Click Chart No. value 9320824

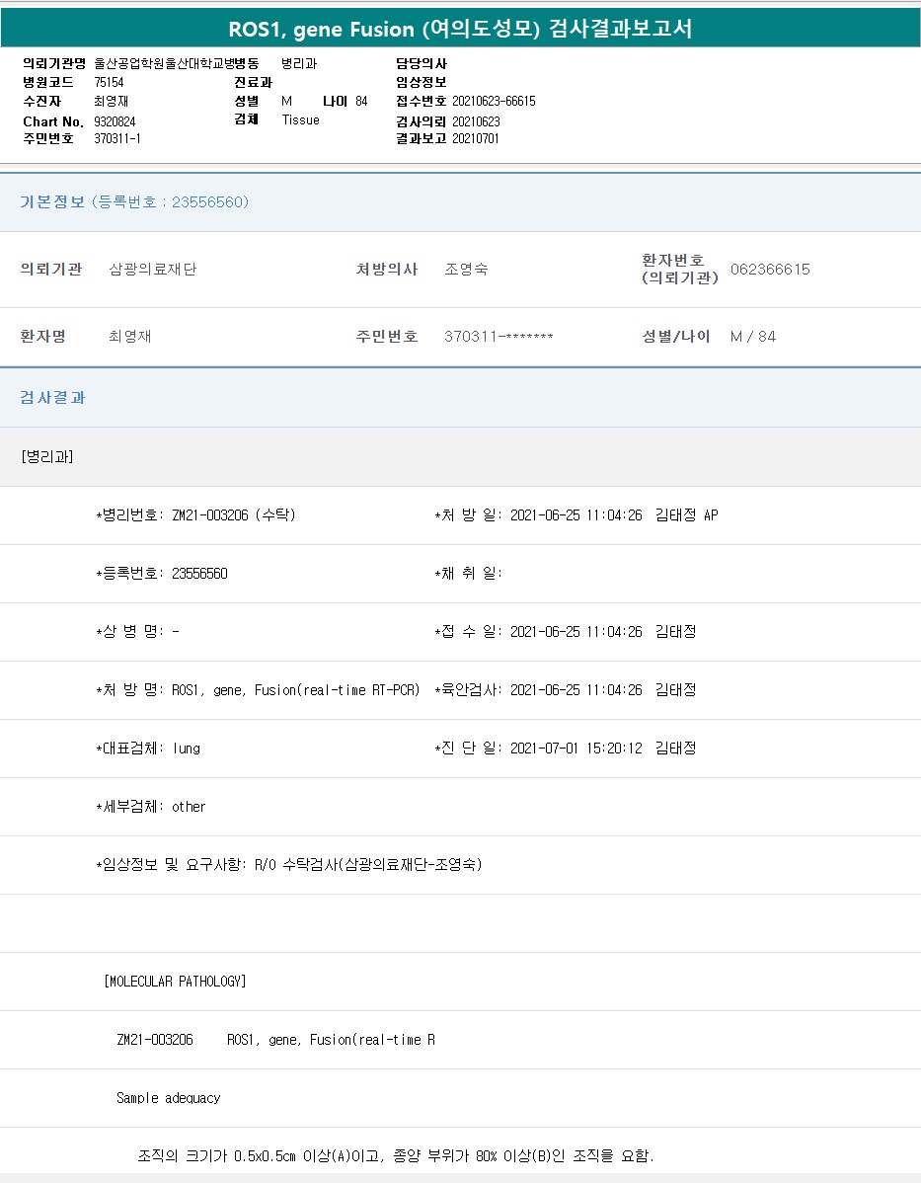(x=115, y=120)
